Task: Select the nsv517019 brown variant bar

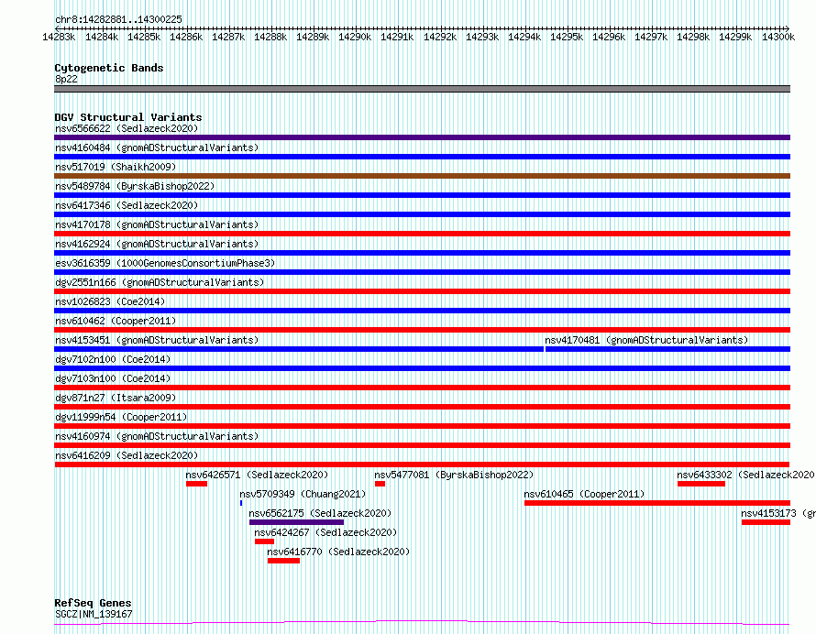Action: 422,176
